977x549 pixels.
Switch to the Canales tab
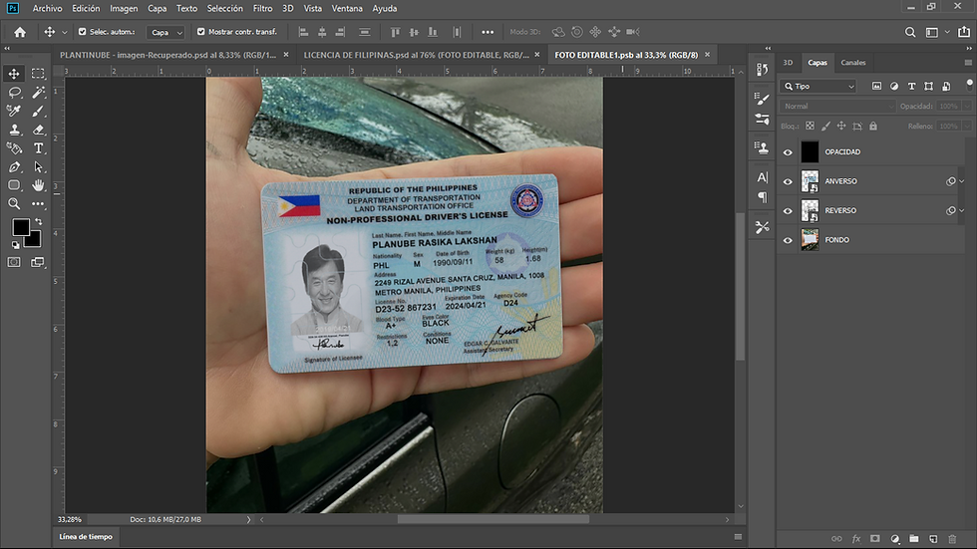(x=853, y=62)
